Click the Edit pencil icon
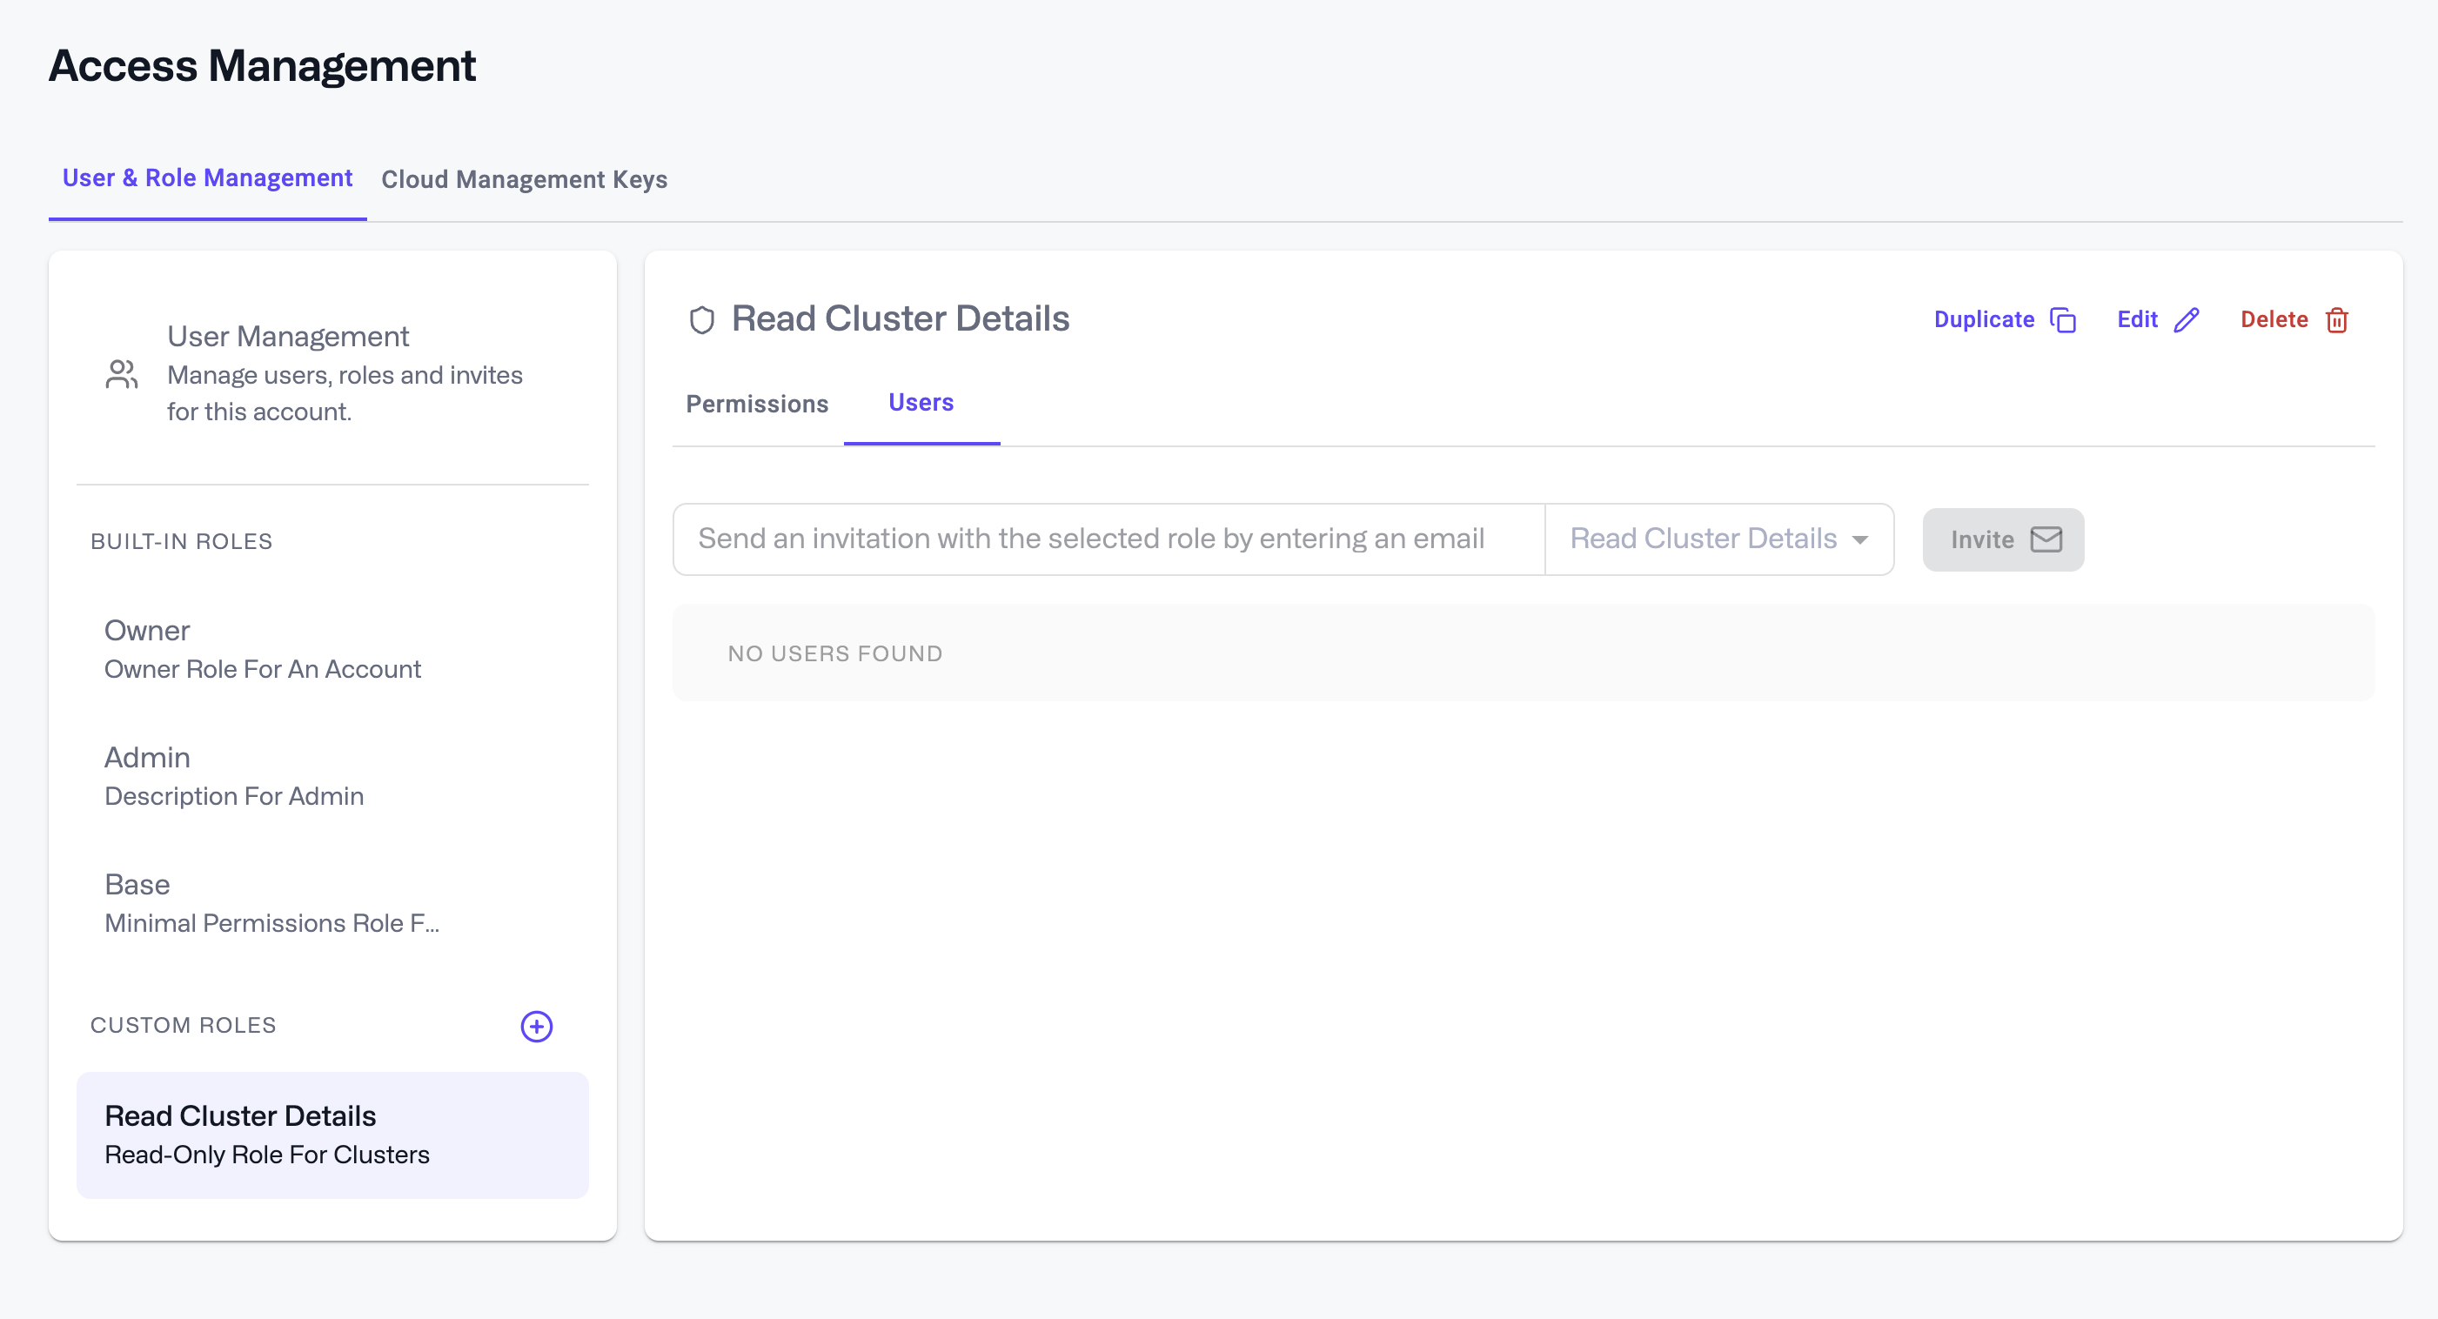Image resolution: width=2438 pixels, height=1319 pixels. pyautogui.click(x=2187, y=320)
